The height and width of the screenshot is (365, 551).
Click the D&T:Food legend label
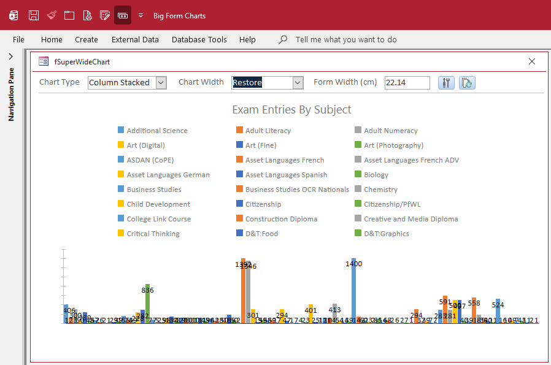pos(262,234)
